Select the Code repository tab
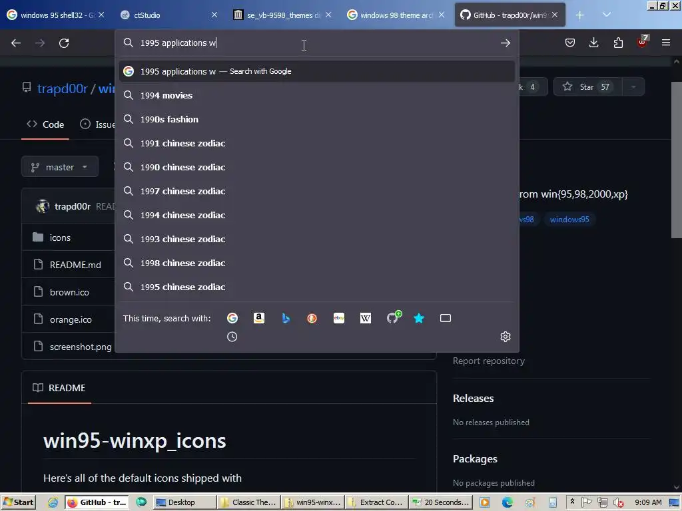The width and height of the screenshot is (682, 511). [x=45, y=124]
